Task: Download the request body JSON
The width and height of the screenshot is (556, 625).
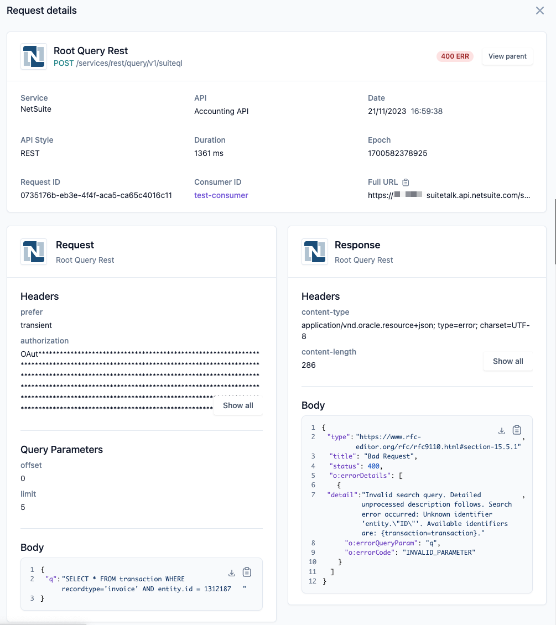Action: (x=232, y=573)
